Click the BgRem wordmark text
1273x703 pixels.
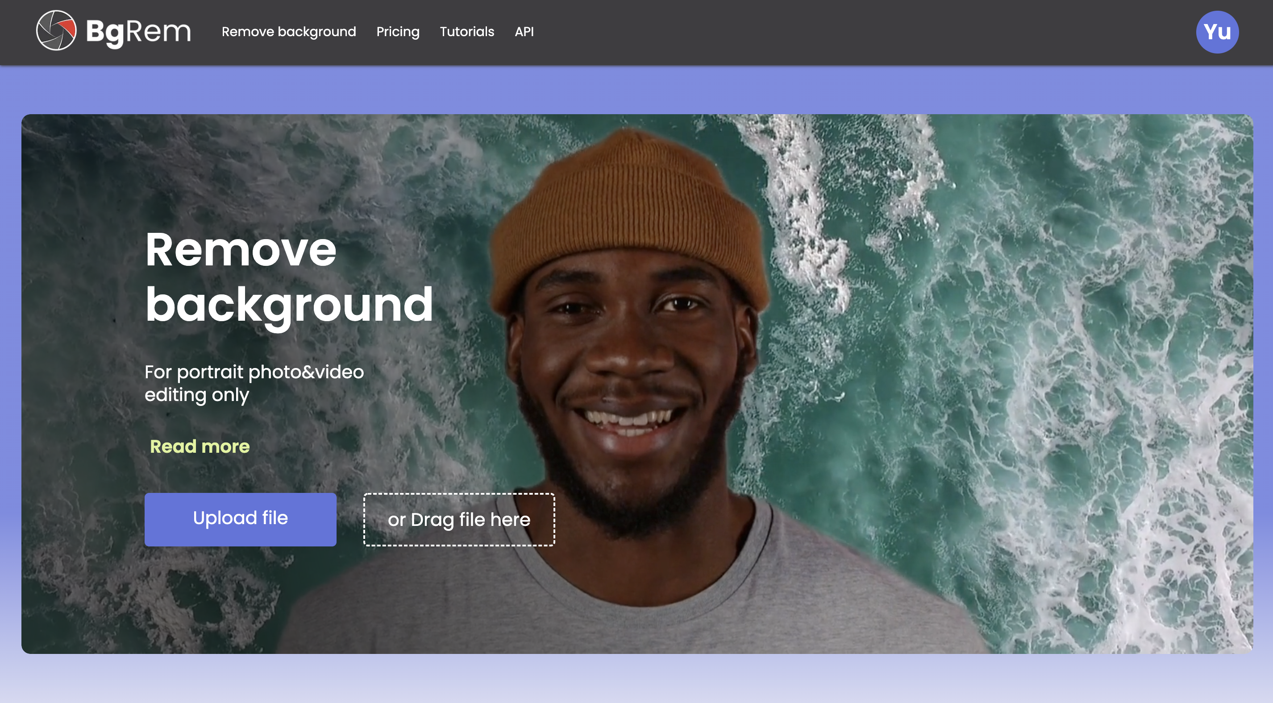coord(138,32)
